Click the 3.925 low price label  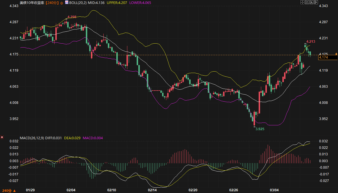[x=260, y=129]
